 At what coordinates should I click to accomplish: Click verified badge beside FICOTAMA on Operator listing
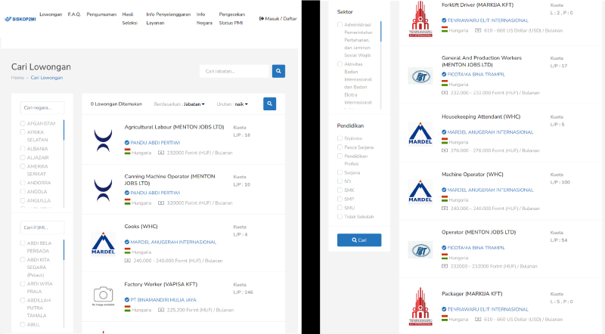[444, 248]
